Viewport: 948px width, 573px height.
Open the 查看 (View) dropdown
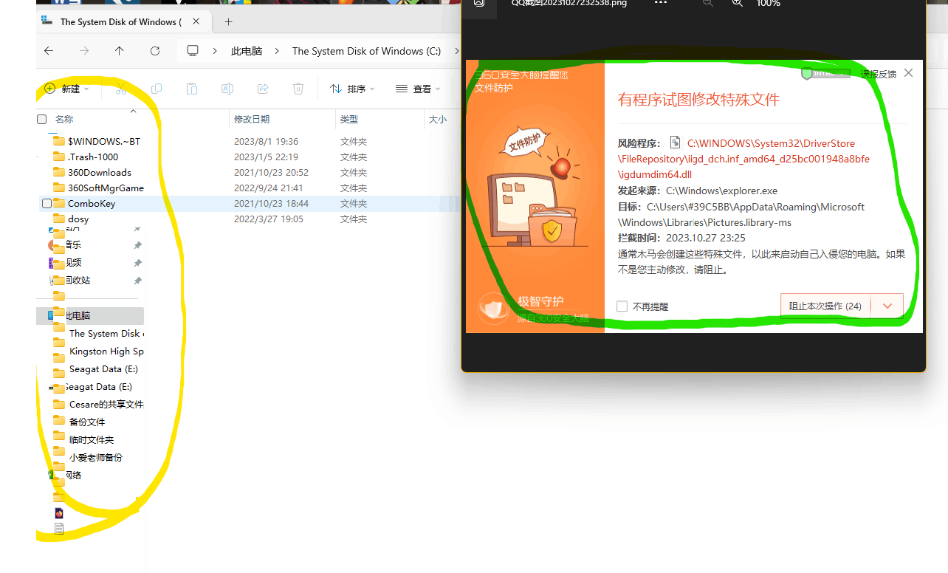coord(418,89)
